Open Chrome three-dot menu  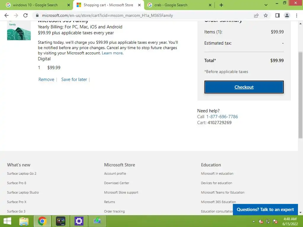pos(296,15)
